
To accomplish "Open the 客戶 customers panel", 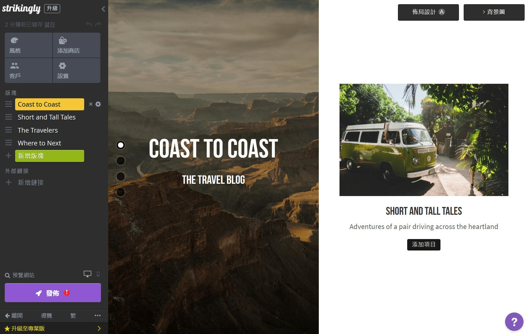I will (29, 70).
